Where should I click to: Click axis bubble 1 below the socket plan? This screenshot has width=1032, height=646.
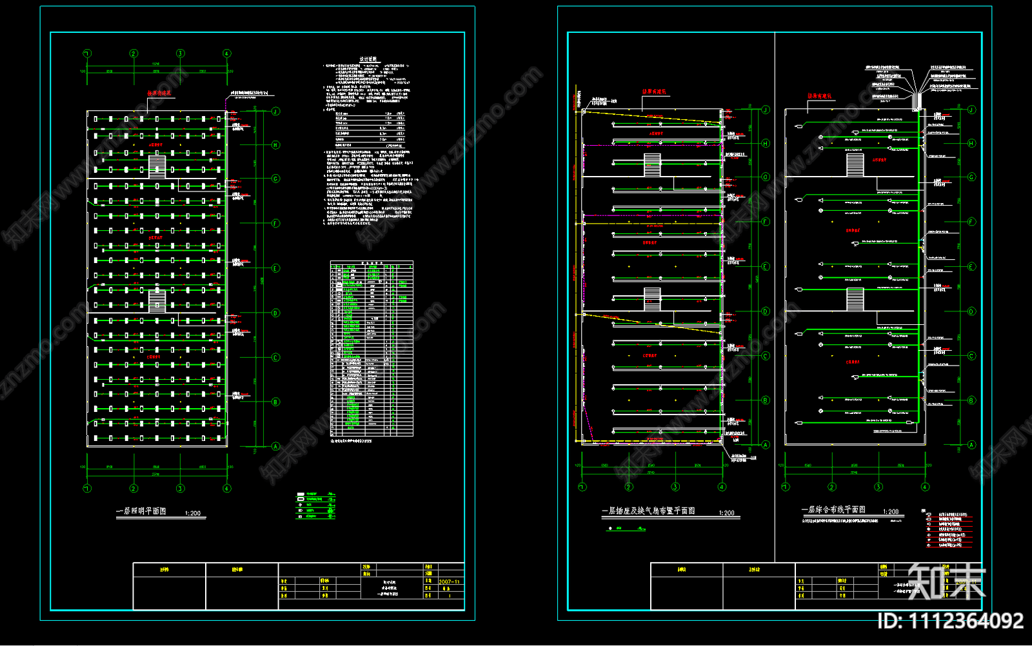click(x=582, y=487)
